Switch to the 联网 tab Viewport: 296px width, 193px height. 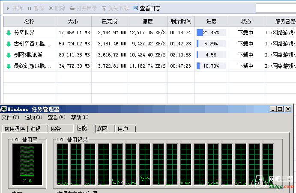[x=105, y=129]
